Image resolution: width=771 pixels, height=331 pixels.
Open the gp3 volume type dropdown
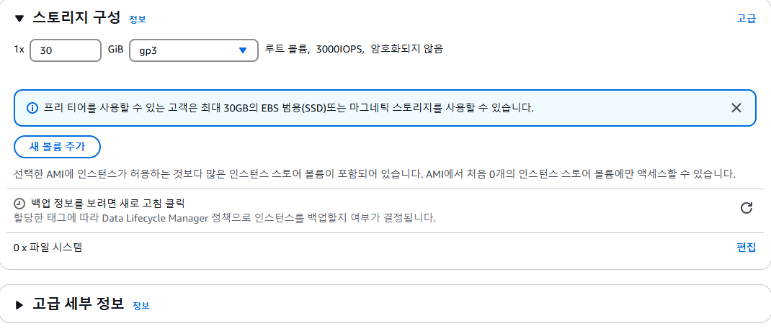coord(194,50)
